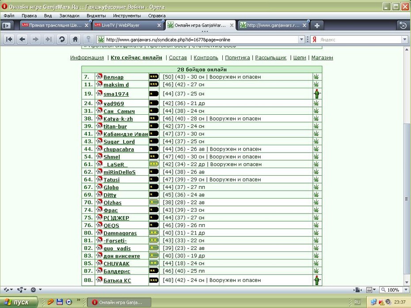Click the Онлайн игра Ganja taskbar button
This screenshot has width=411, height=308.
pos(119,302)
